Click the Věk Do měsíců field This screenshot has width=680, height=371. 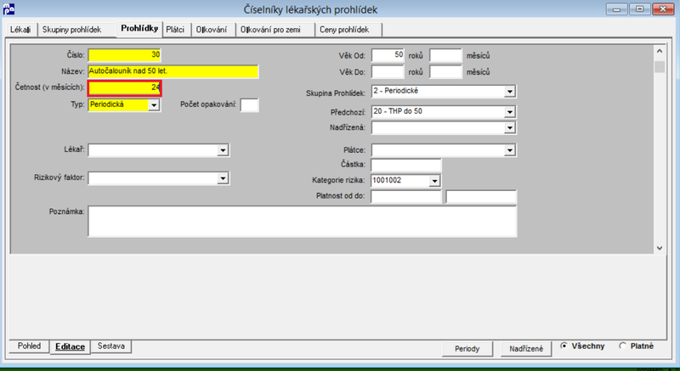445,72
